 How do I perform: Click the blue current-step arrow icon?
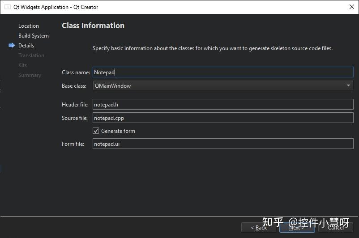[x=12, y=45]
